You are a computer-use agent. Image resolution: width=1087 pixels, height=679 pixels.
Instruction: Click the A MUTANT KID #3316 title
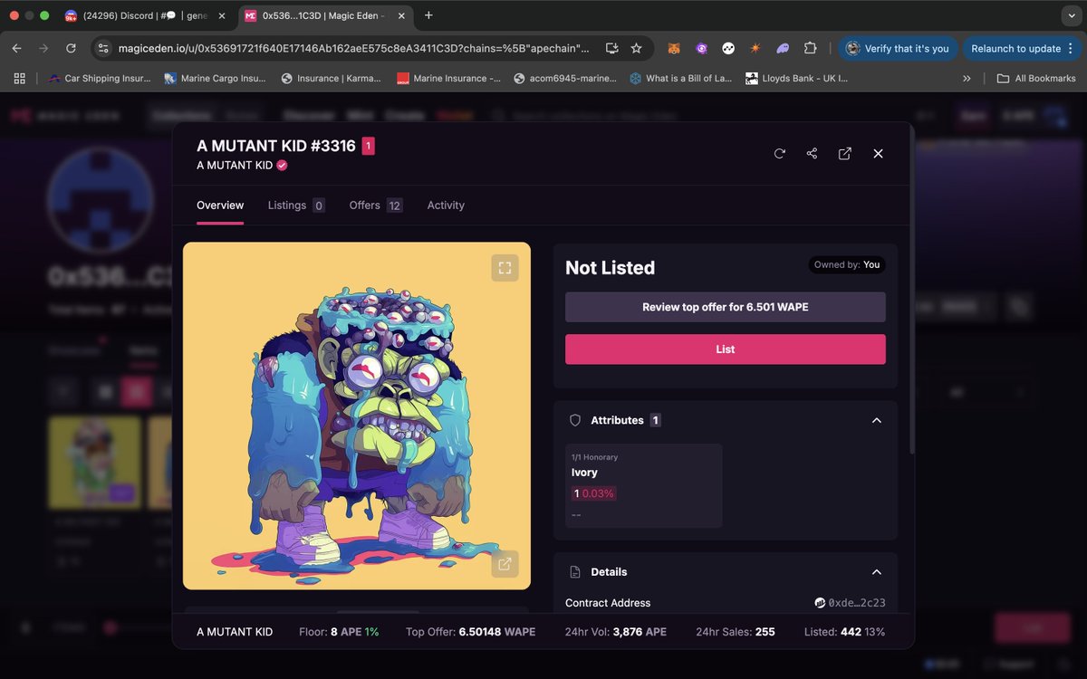(276, 146)
